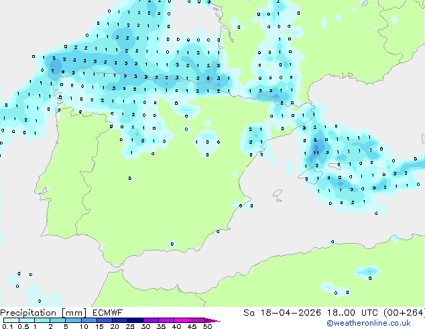Click the 40–45 mm magenta legend swatch
Viewport: 425px width, 329px height.
(x=182, y=320)
